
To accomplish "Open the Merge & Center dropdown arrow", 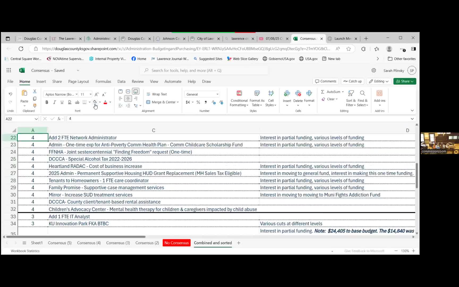I will 178,102.
